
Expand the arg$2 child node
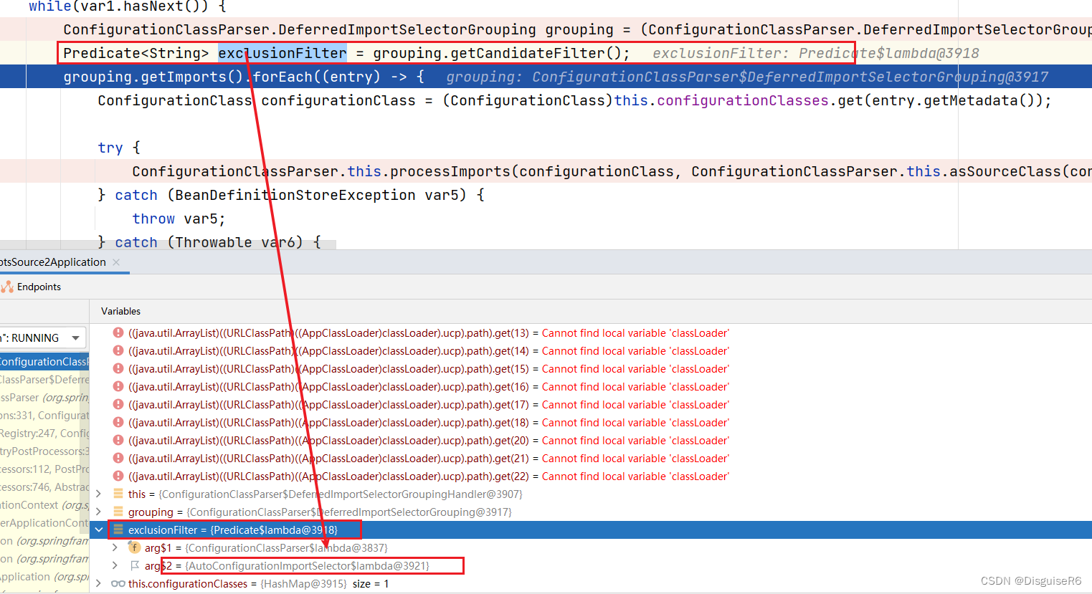click(115, 565)
